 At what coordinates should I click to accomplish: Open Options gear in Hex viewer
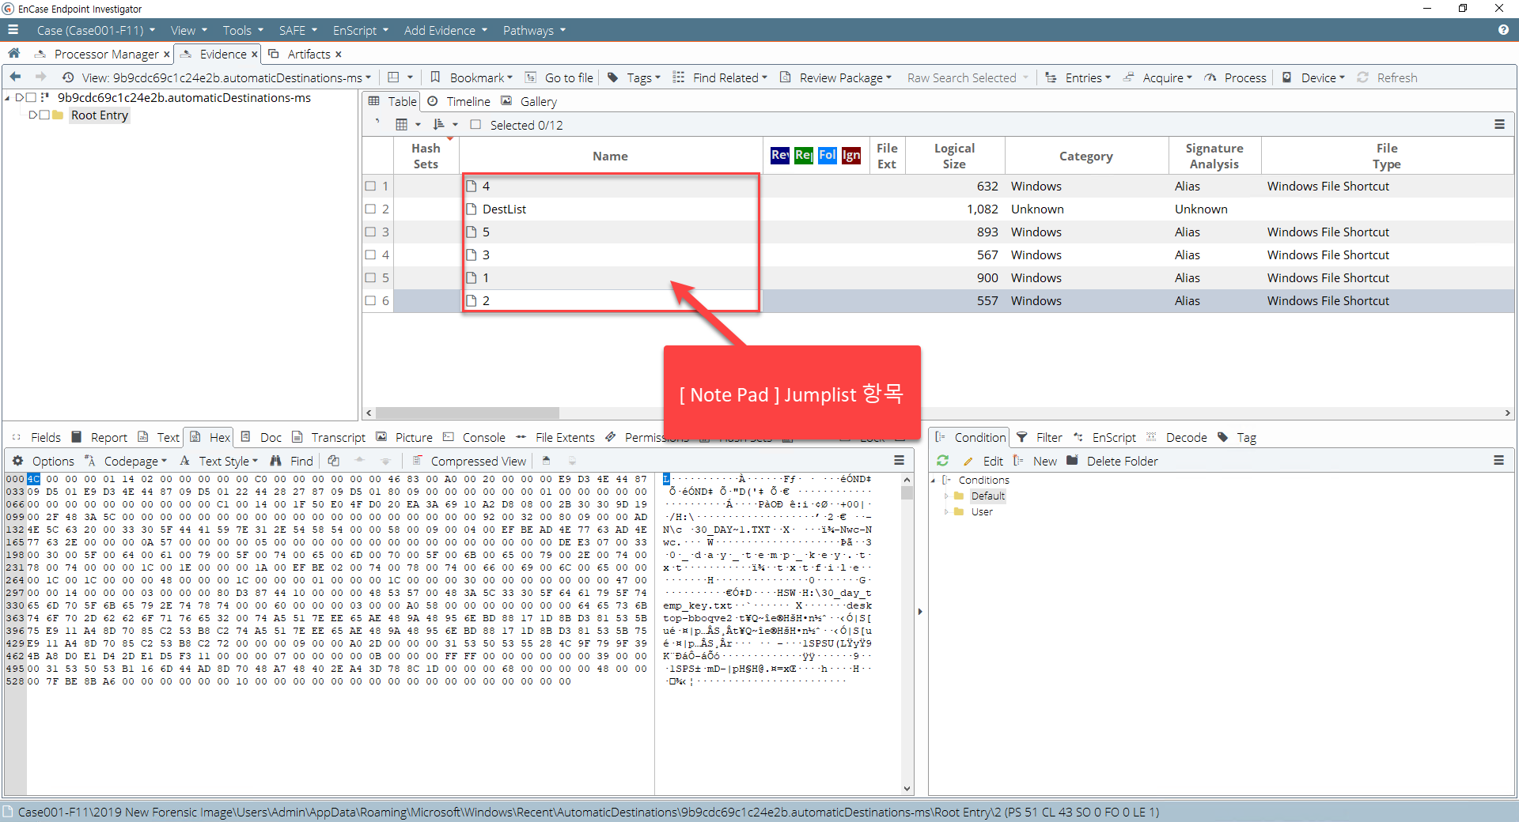pyautogui.click(x=18, y=461)
